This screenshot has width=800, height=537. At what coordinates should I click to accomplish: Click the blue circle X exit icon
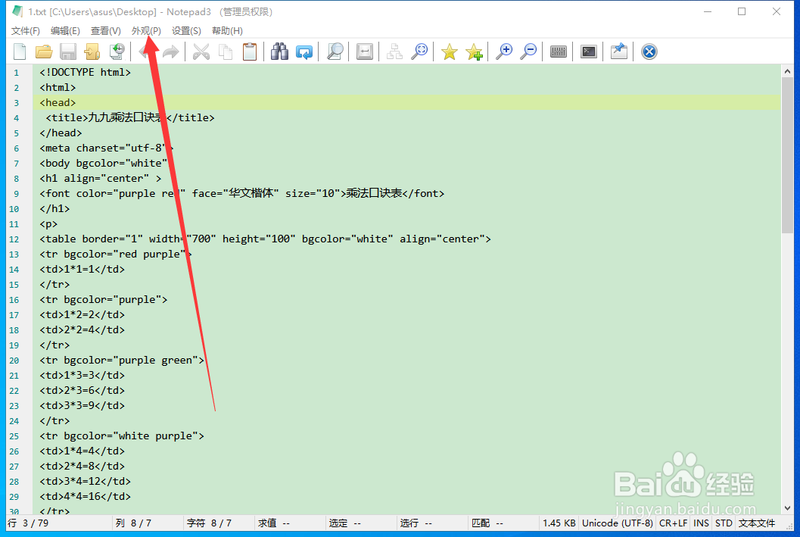[649, 52]
